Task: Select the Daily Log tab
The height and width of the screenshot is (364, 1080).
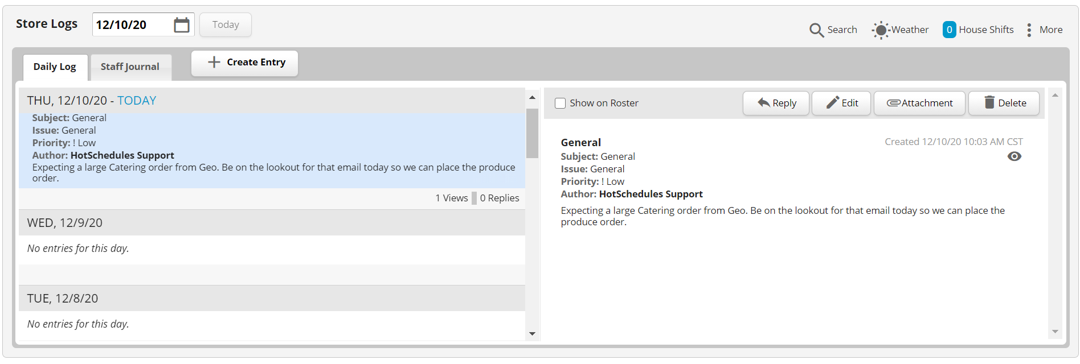Action: pyautogui.click(x=55, y=67)
